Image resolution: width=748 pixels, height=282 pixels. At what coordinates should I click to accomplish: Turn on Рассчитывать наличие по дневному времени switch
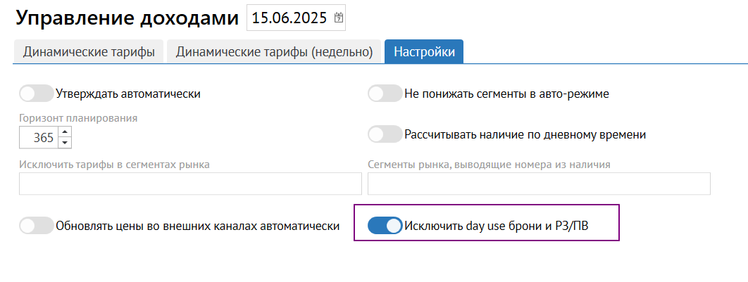click(x=385, y=134)
